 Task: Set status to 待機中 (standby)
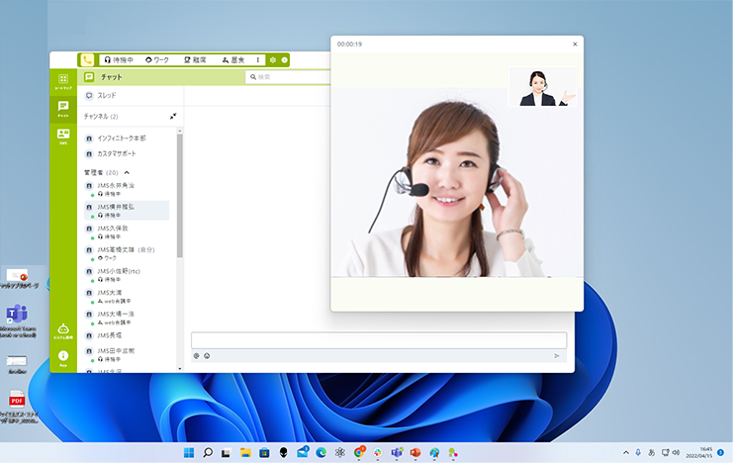click(x=119, y=60)
